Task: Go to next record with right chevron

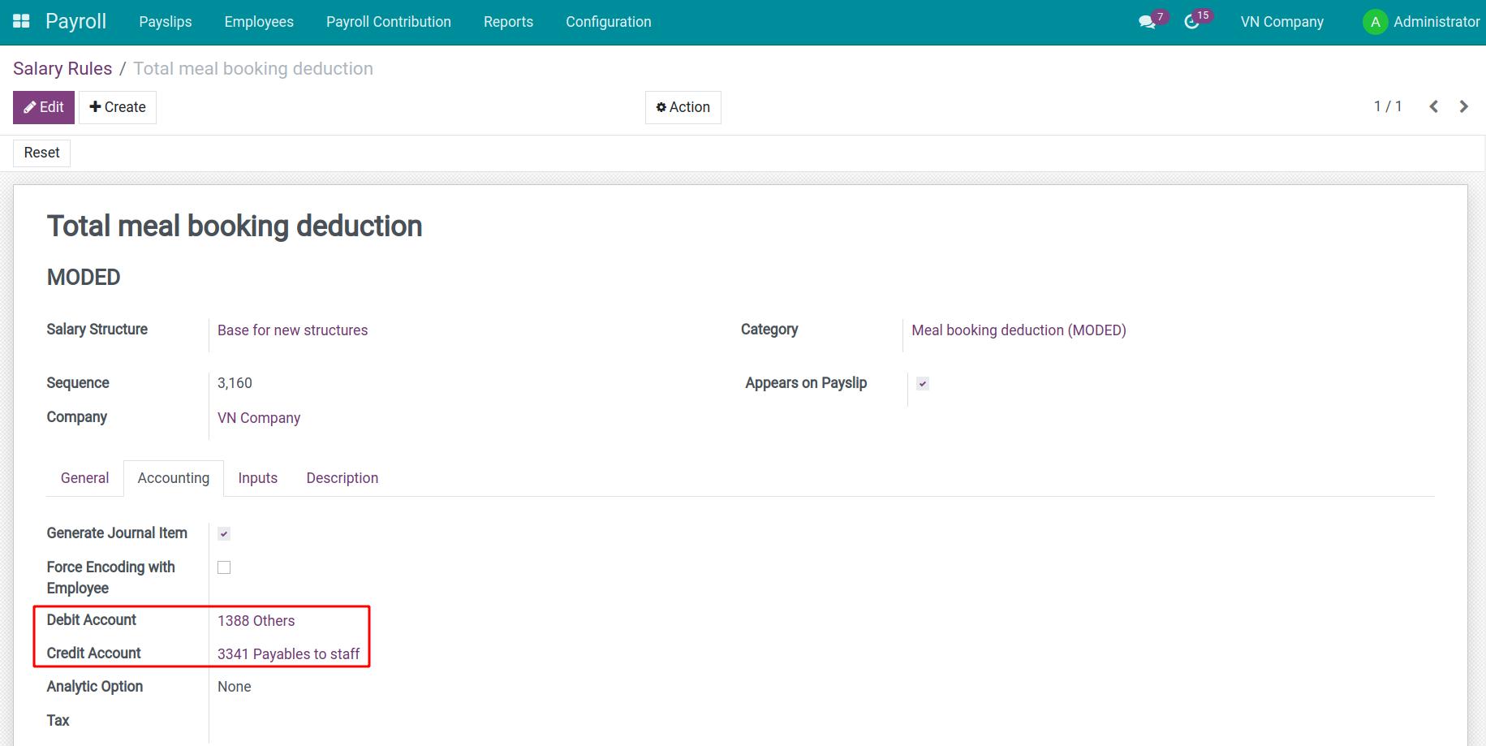Action: click(x=1463, y=106)
